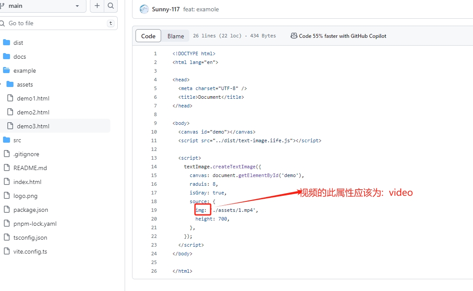The image size is (473, 291).
Task: Click the file icon beside demo3.html
Action: (x=10, y=126)
